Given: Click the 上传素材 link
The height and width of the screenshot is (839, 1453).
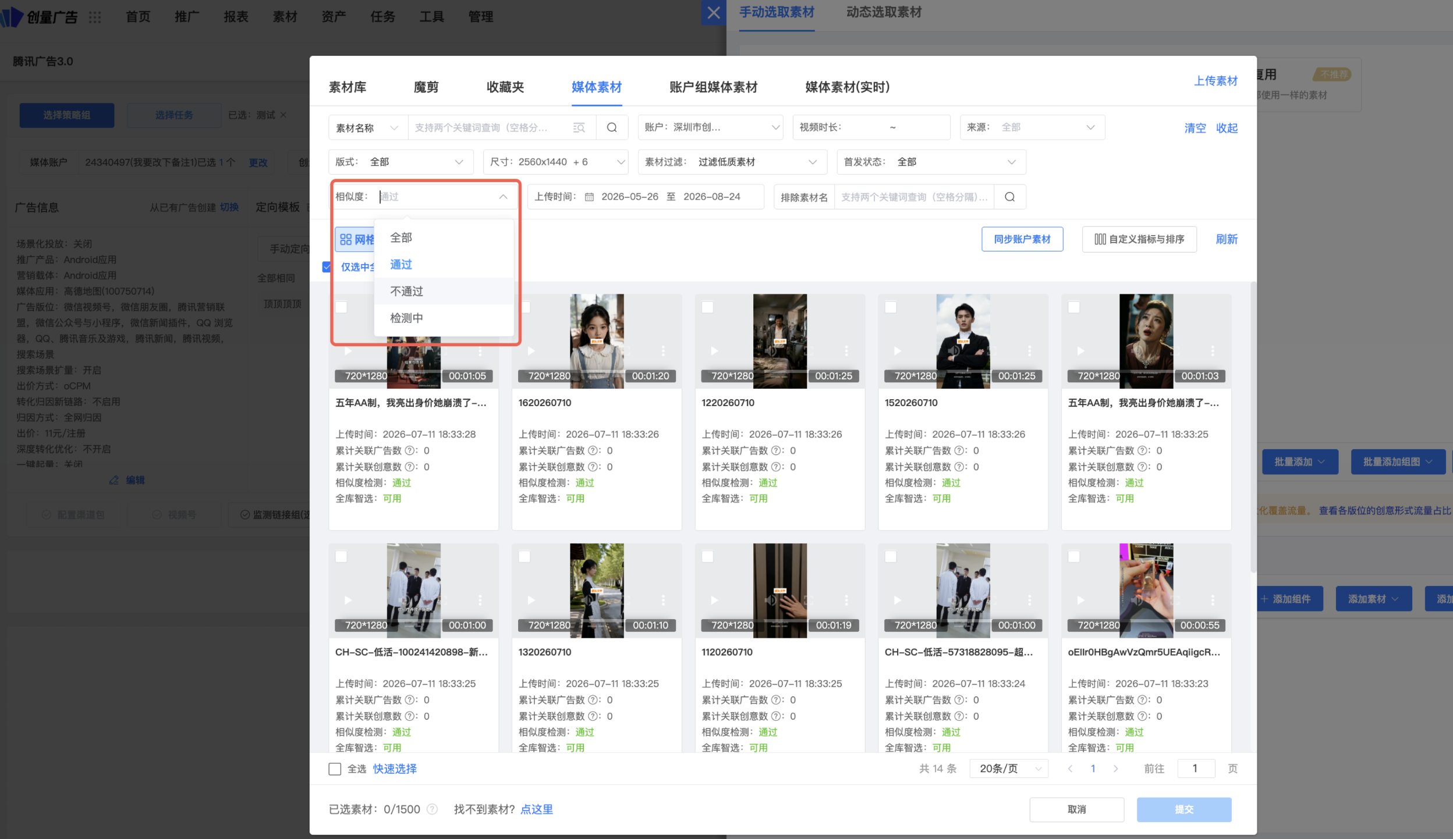Looking at the screenshot, I should [1215, 81].
